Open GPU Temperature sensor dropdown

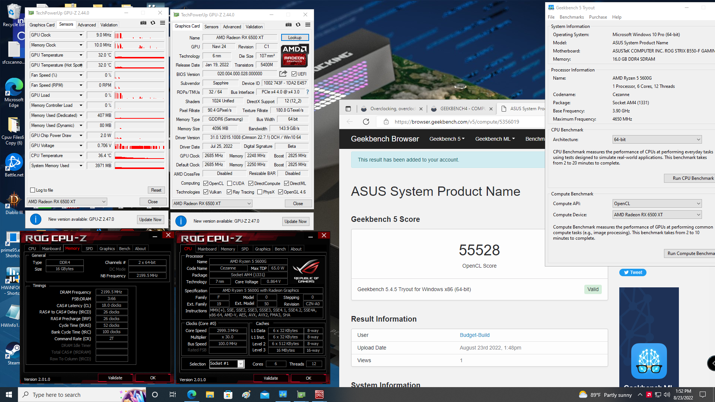pos(81,55)
